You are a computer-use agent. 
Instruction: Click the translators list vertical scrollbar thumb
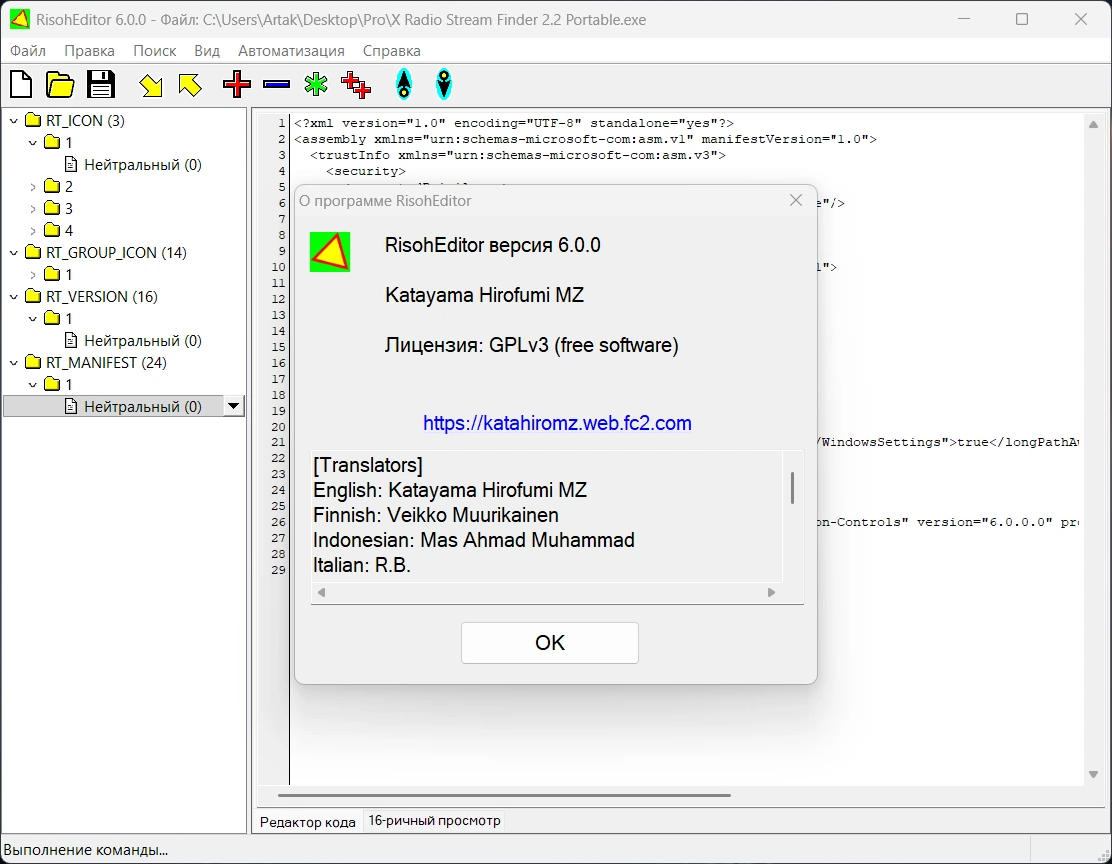[x=793, y=488]
